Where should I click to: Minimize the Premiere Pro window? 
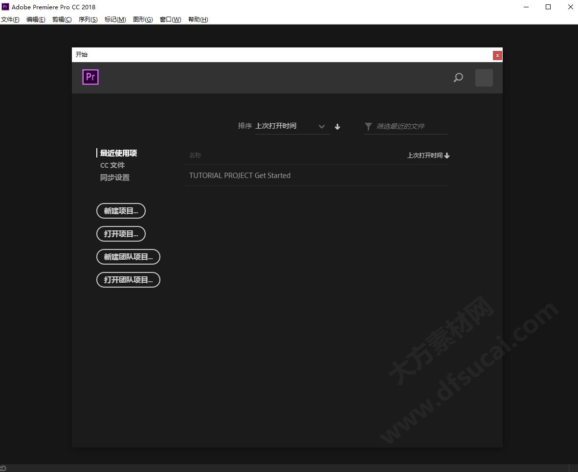pyautogui.click(x=526, y=7)
